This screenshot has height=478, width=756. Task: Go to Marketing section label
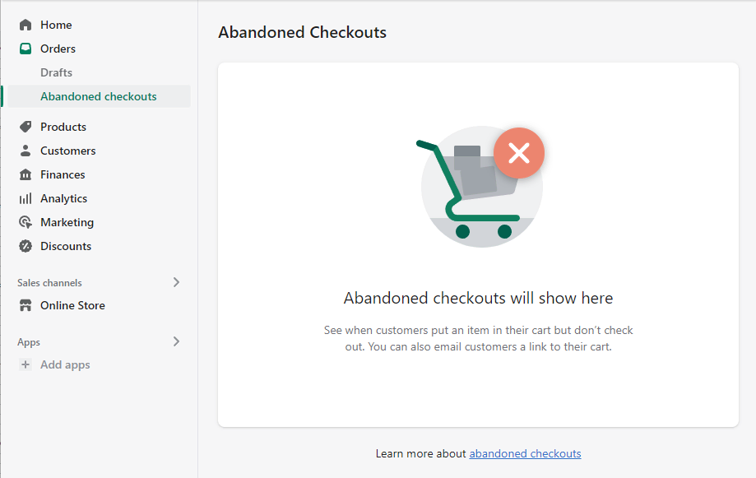click(67, 222)
